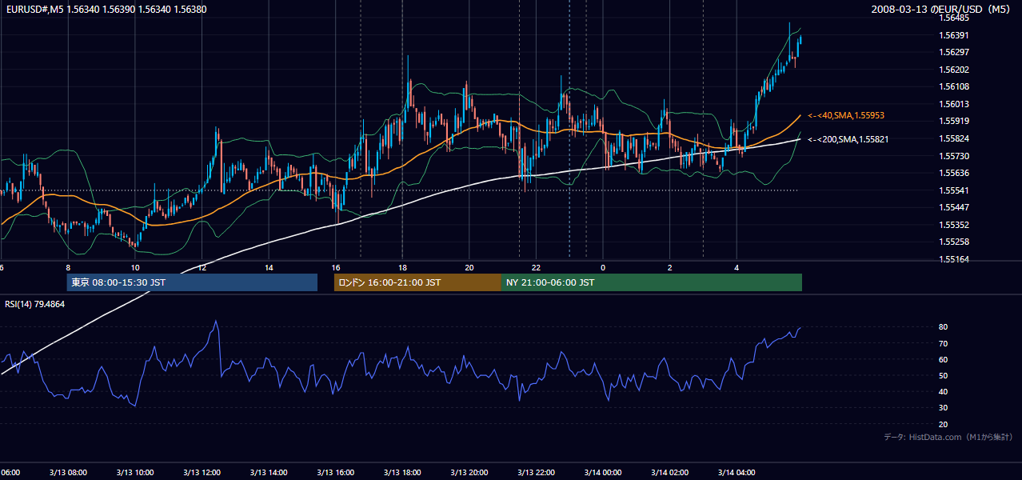The image size is (1022, 480).
Task: Open the HistData.com data source credit
Action: pos(948,437)
